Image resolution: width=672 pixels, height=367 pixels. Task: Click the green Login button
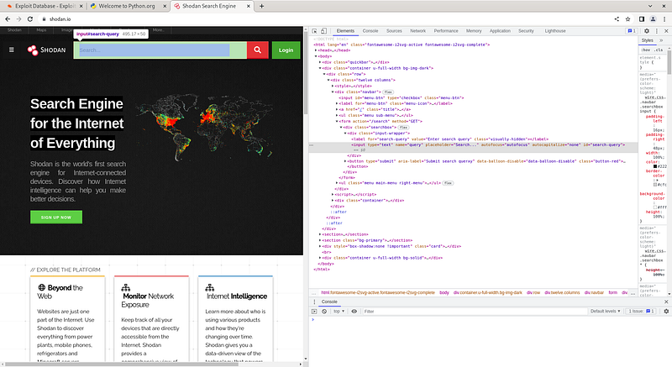[x=286, y=50]
